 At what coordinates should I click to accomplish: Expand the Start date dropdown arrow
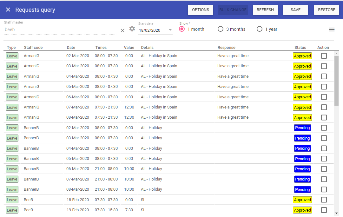170,30
